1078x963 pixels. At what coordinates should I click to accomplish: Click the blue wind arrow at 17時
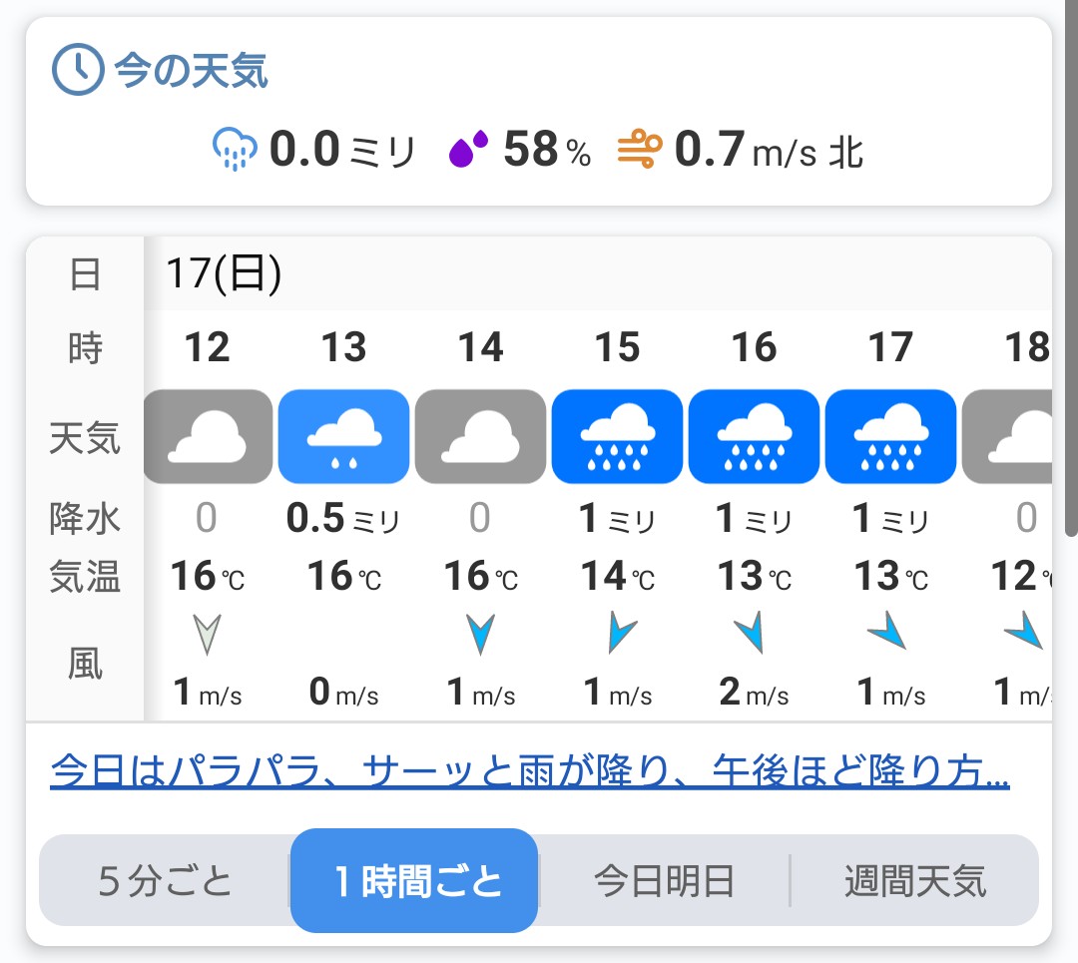point(886,632)
